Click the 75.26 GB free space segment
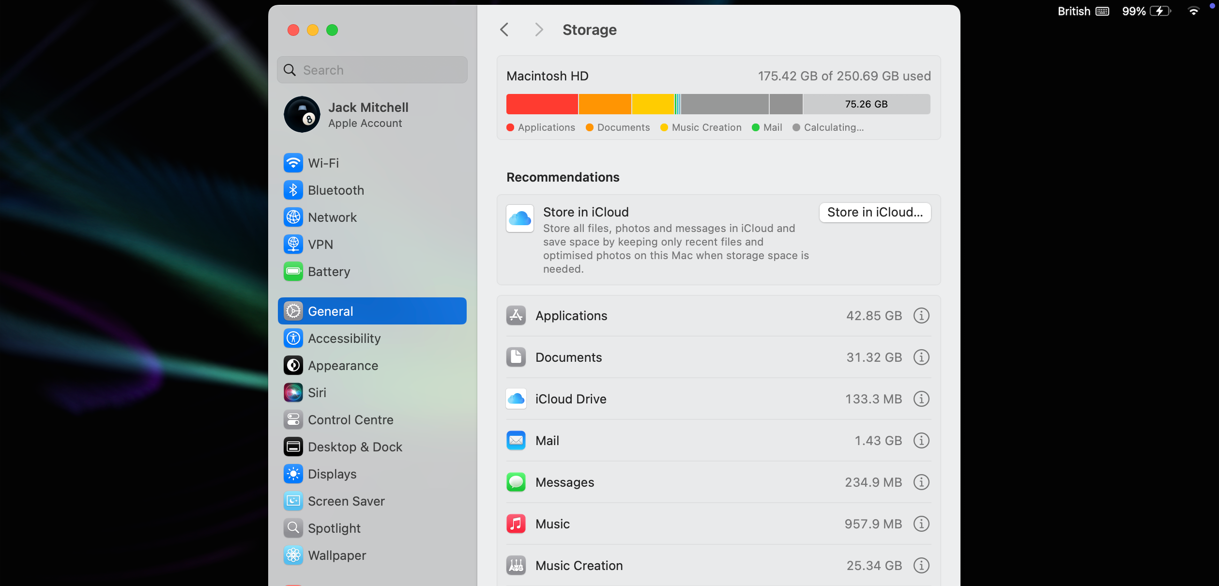1219x586 pixels. point(867,104)
